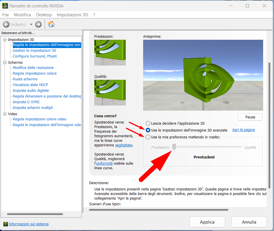The width and height of the screenshot is (274, 231).
Task: Collapse the Impostazioni 3D tree node
Action: pos(5,39)
